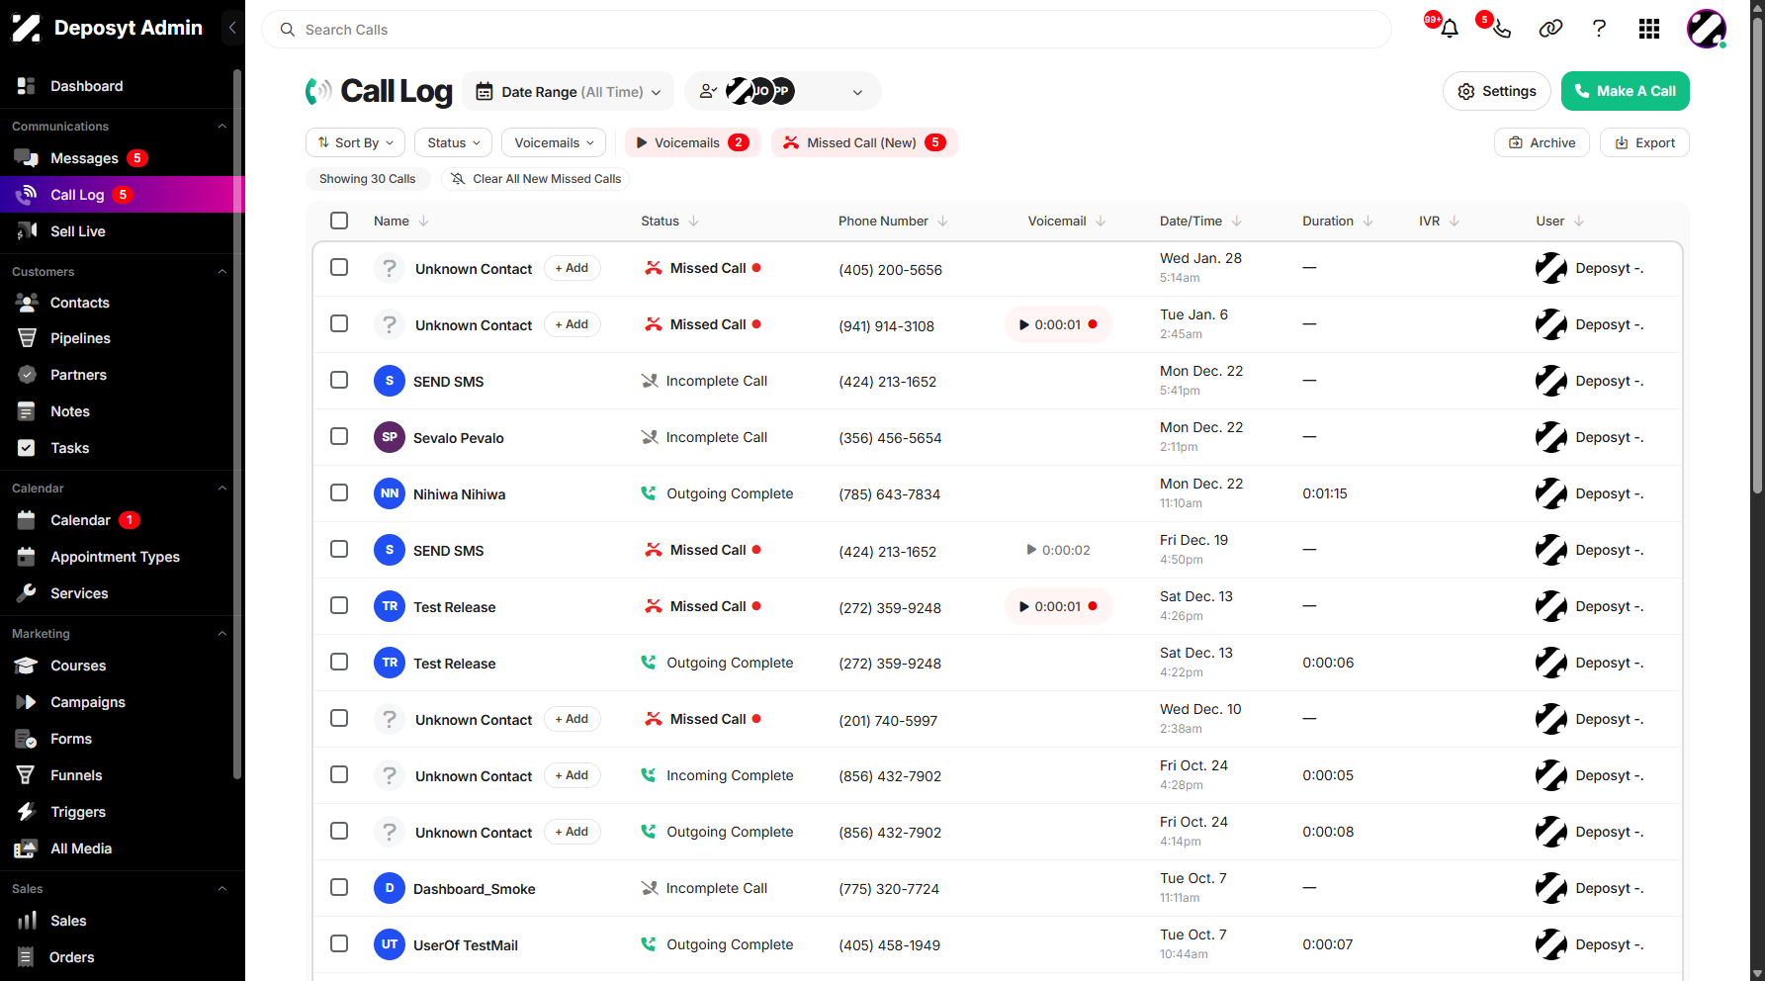Screen dimensions: 1765x981
Task: Click the Export button
Action: click(x=1644, y=142)
